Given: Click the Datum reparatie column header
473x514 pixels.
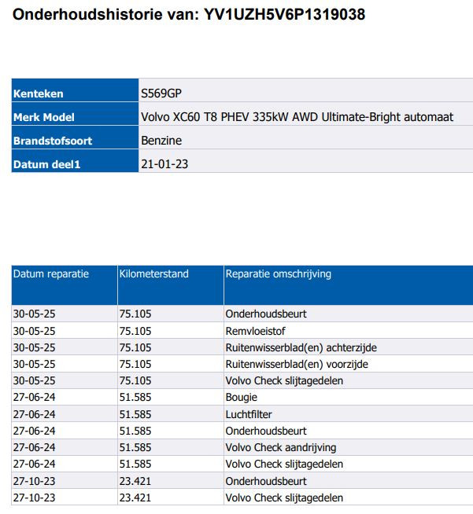Looking at the screenshot, I should point(51,274).
